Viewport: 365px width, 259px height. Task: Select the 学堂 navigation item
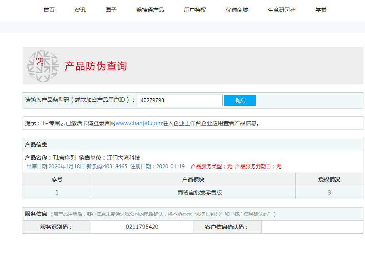(x=321, y=10)
